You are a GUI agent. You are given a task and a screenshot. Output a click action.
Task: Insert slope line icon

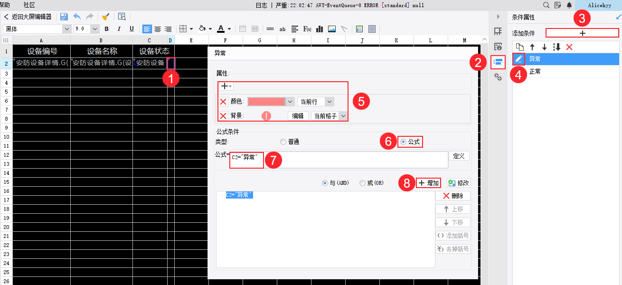pos(344,29)
